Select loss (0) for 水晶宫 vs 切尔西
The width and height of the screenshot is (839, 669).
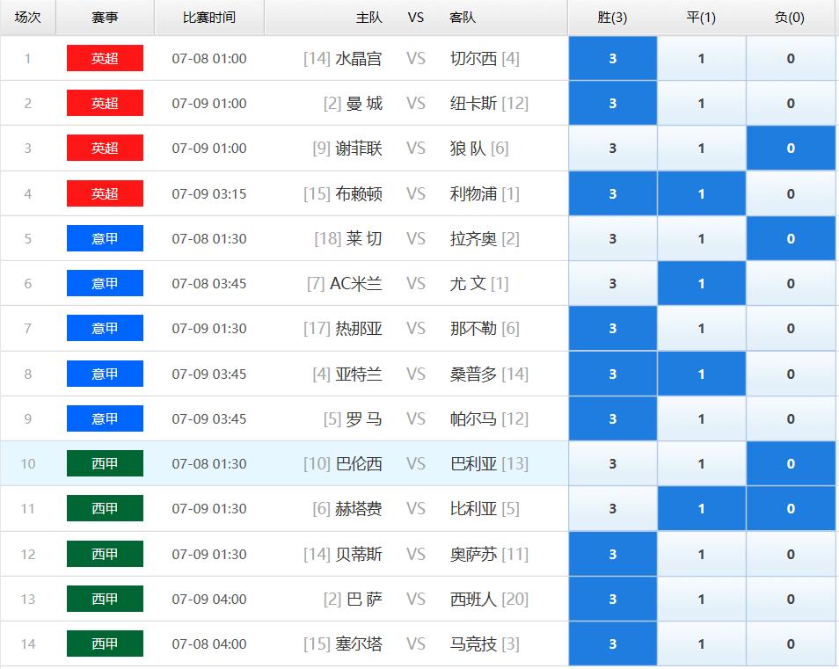point(791,58)
